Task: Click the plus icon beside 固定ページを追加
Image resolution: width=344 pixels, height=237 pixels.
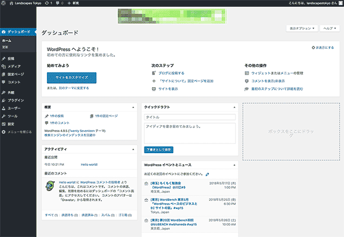Action: coord(154,81)
